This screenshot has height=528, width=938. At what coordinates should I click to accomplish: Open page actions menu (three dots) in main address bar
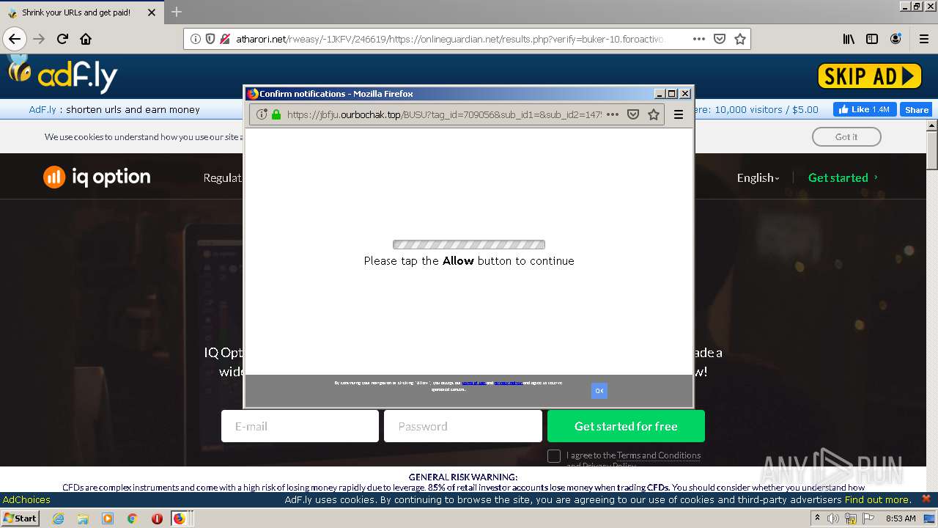(x=699, y=39)
